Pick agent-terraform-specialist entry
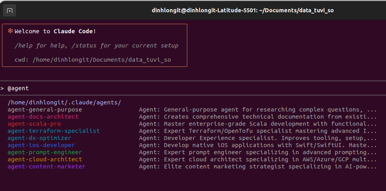Viewport: 386px width, 191px height. coord(54,131)
